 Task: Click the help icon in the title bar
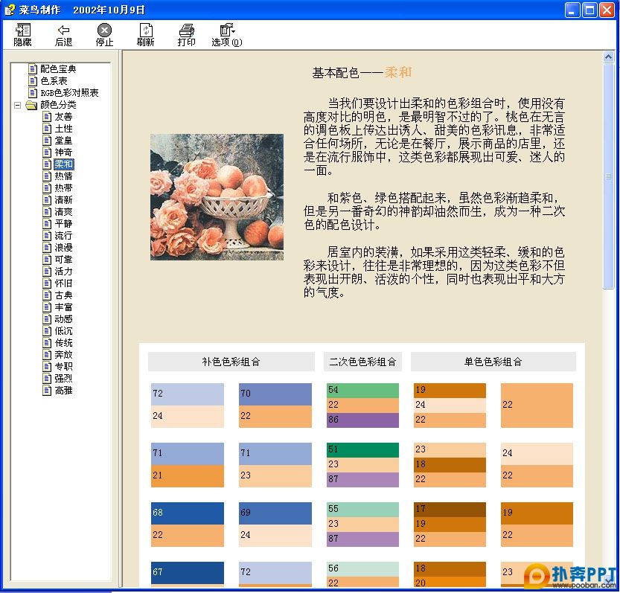click(x=10, y=10)
